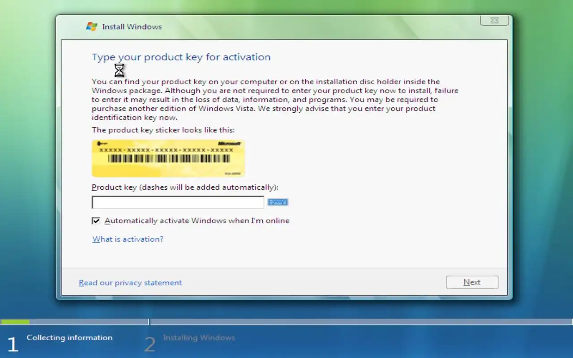
Task: Click the 'Type your product key for activation' heading
Action: click(x=181, y=57)
